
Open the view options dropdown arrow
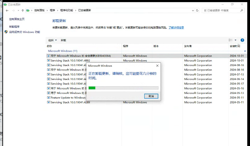[236, 40]
